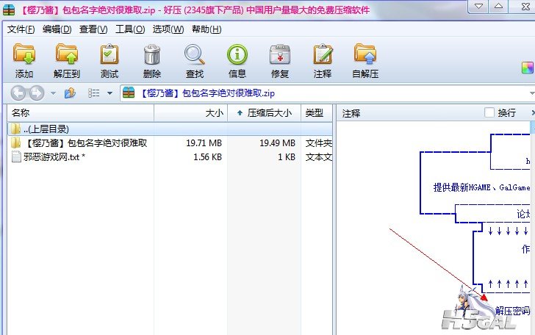Click the 修复 (Repair) first-aid icon
The width and height of the screenshot is (535, 335).
click(x=280, y=54)
